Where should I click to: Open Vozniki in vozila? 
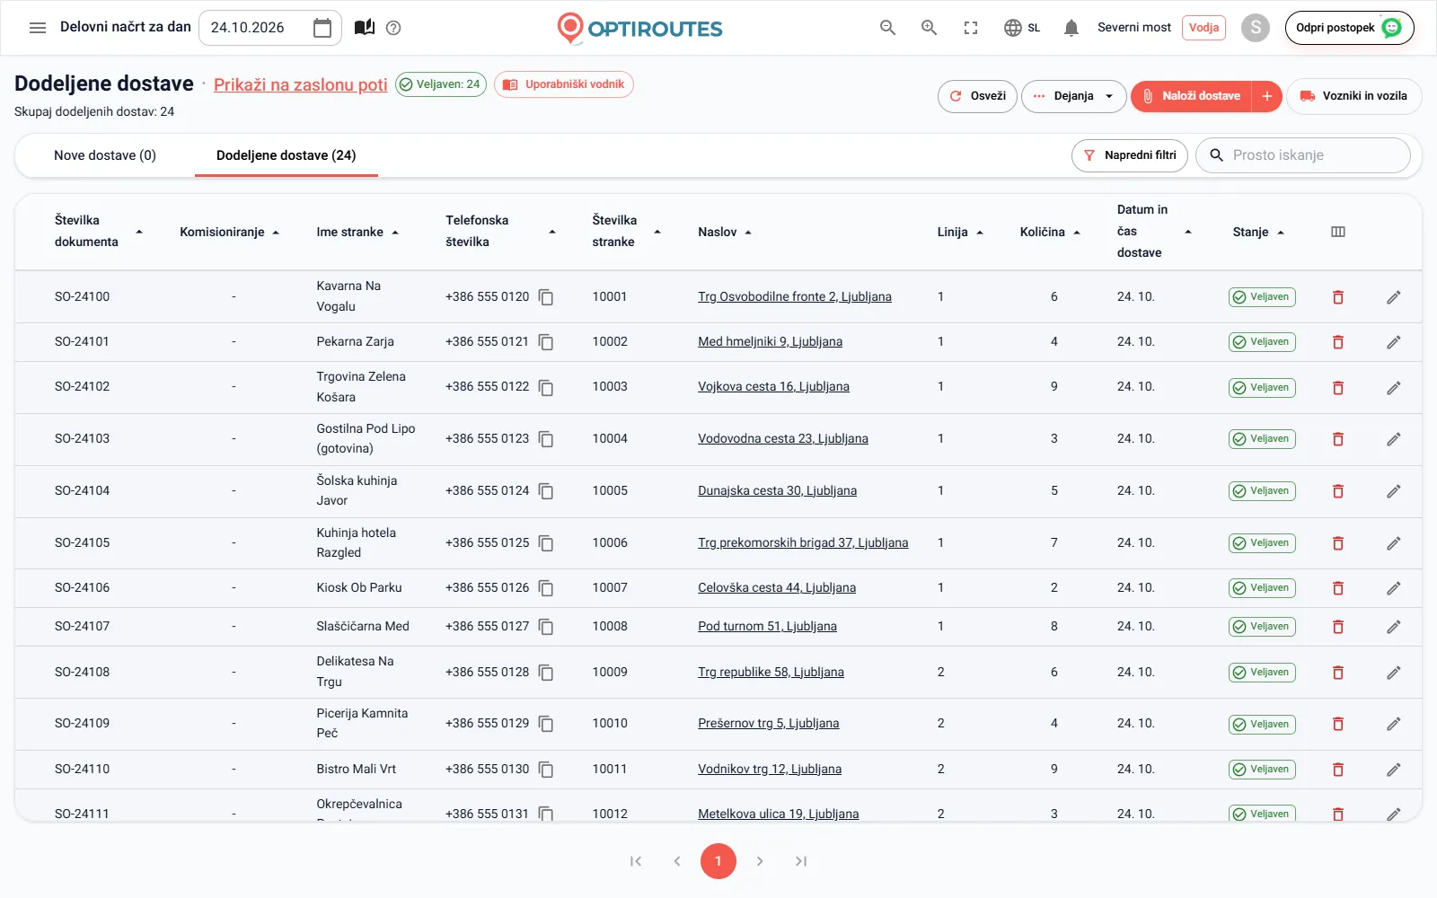click(x=1354, y=96)
